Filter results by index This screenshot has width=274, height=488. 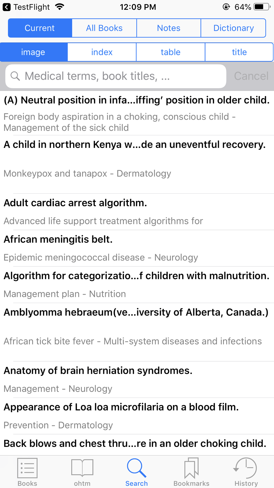tap(102, 52)
